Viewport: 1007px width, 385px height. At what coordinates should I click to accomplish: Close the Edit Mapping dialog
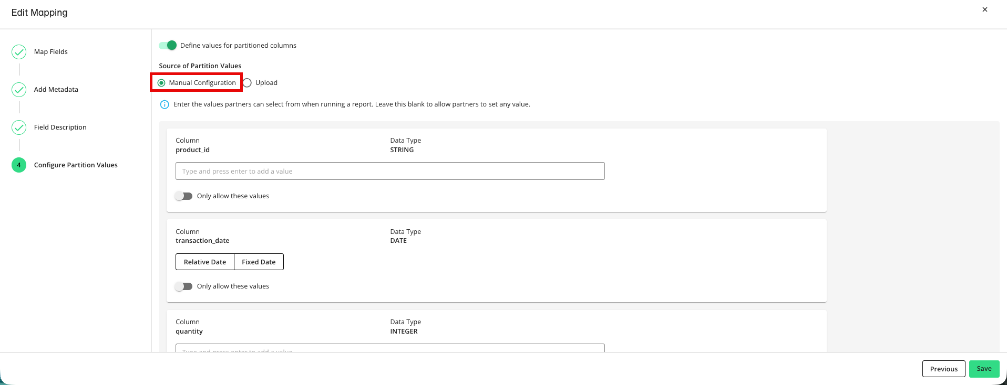(x=985, y=9)
